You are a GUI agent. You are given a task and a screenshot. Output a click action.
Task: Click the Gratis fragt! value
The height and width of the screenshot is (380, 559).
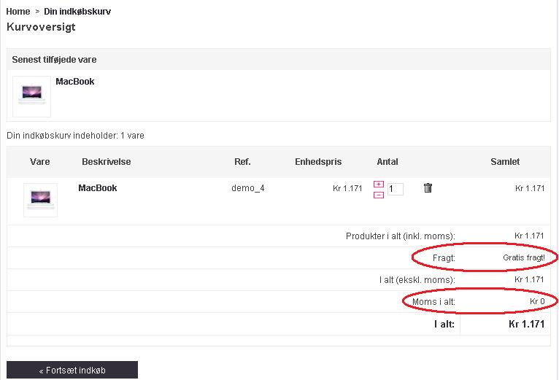[524, 257]
